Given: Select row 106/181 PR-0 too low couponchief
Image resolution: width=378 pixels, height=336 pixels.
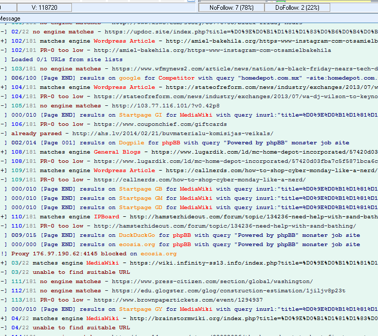Looking at the screenshot, I should click(189, 124).
